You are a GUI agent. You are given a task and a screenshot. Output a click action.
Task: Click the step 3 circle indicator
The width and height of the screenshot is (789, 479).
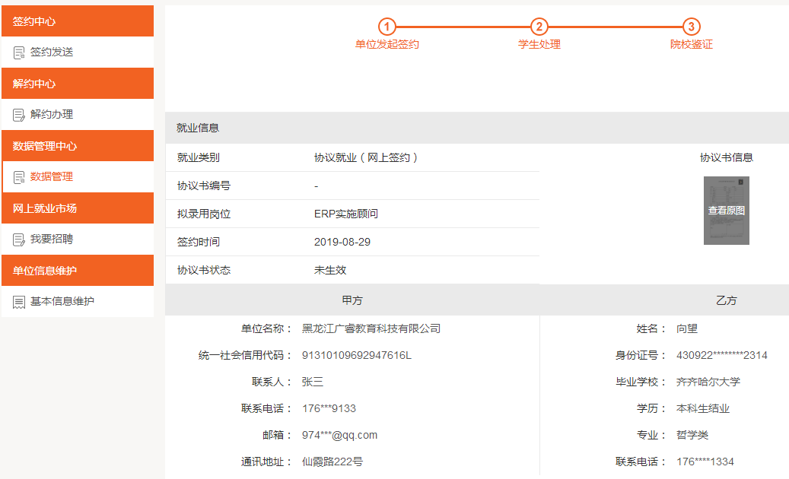click(x=691, y=27)
